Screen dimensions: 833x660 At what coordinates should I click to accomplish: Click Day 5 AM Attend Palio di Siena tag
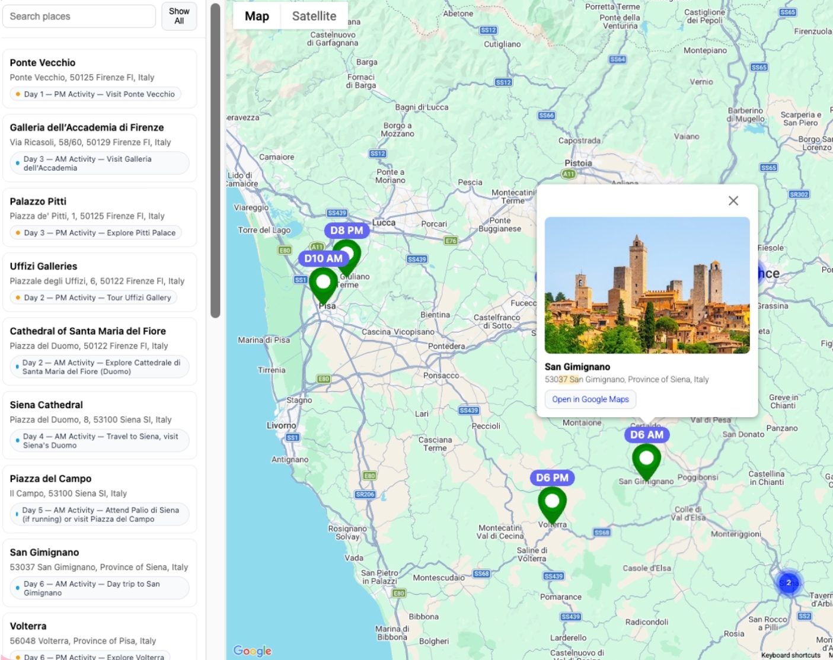tap(100, 514)
